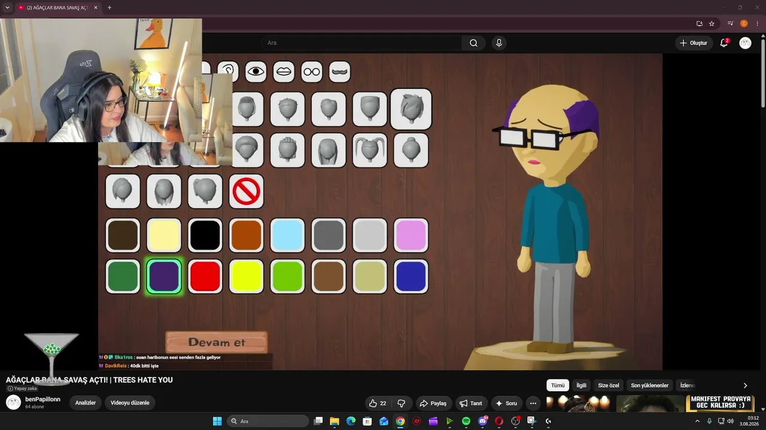This screenshot has height=430, width=766.
Task: Choose the mohawk-style curly top hair
Action: click(287, 150)
